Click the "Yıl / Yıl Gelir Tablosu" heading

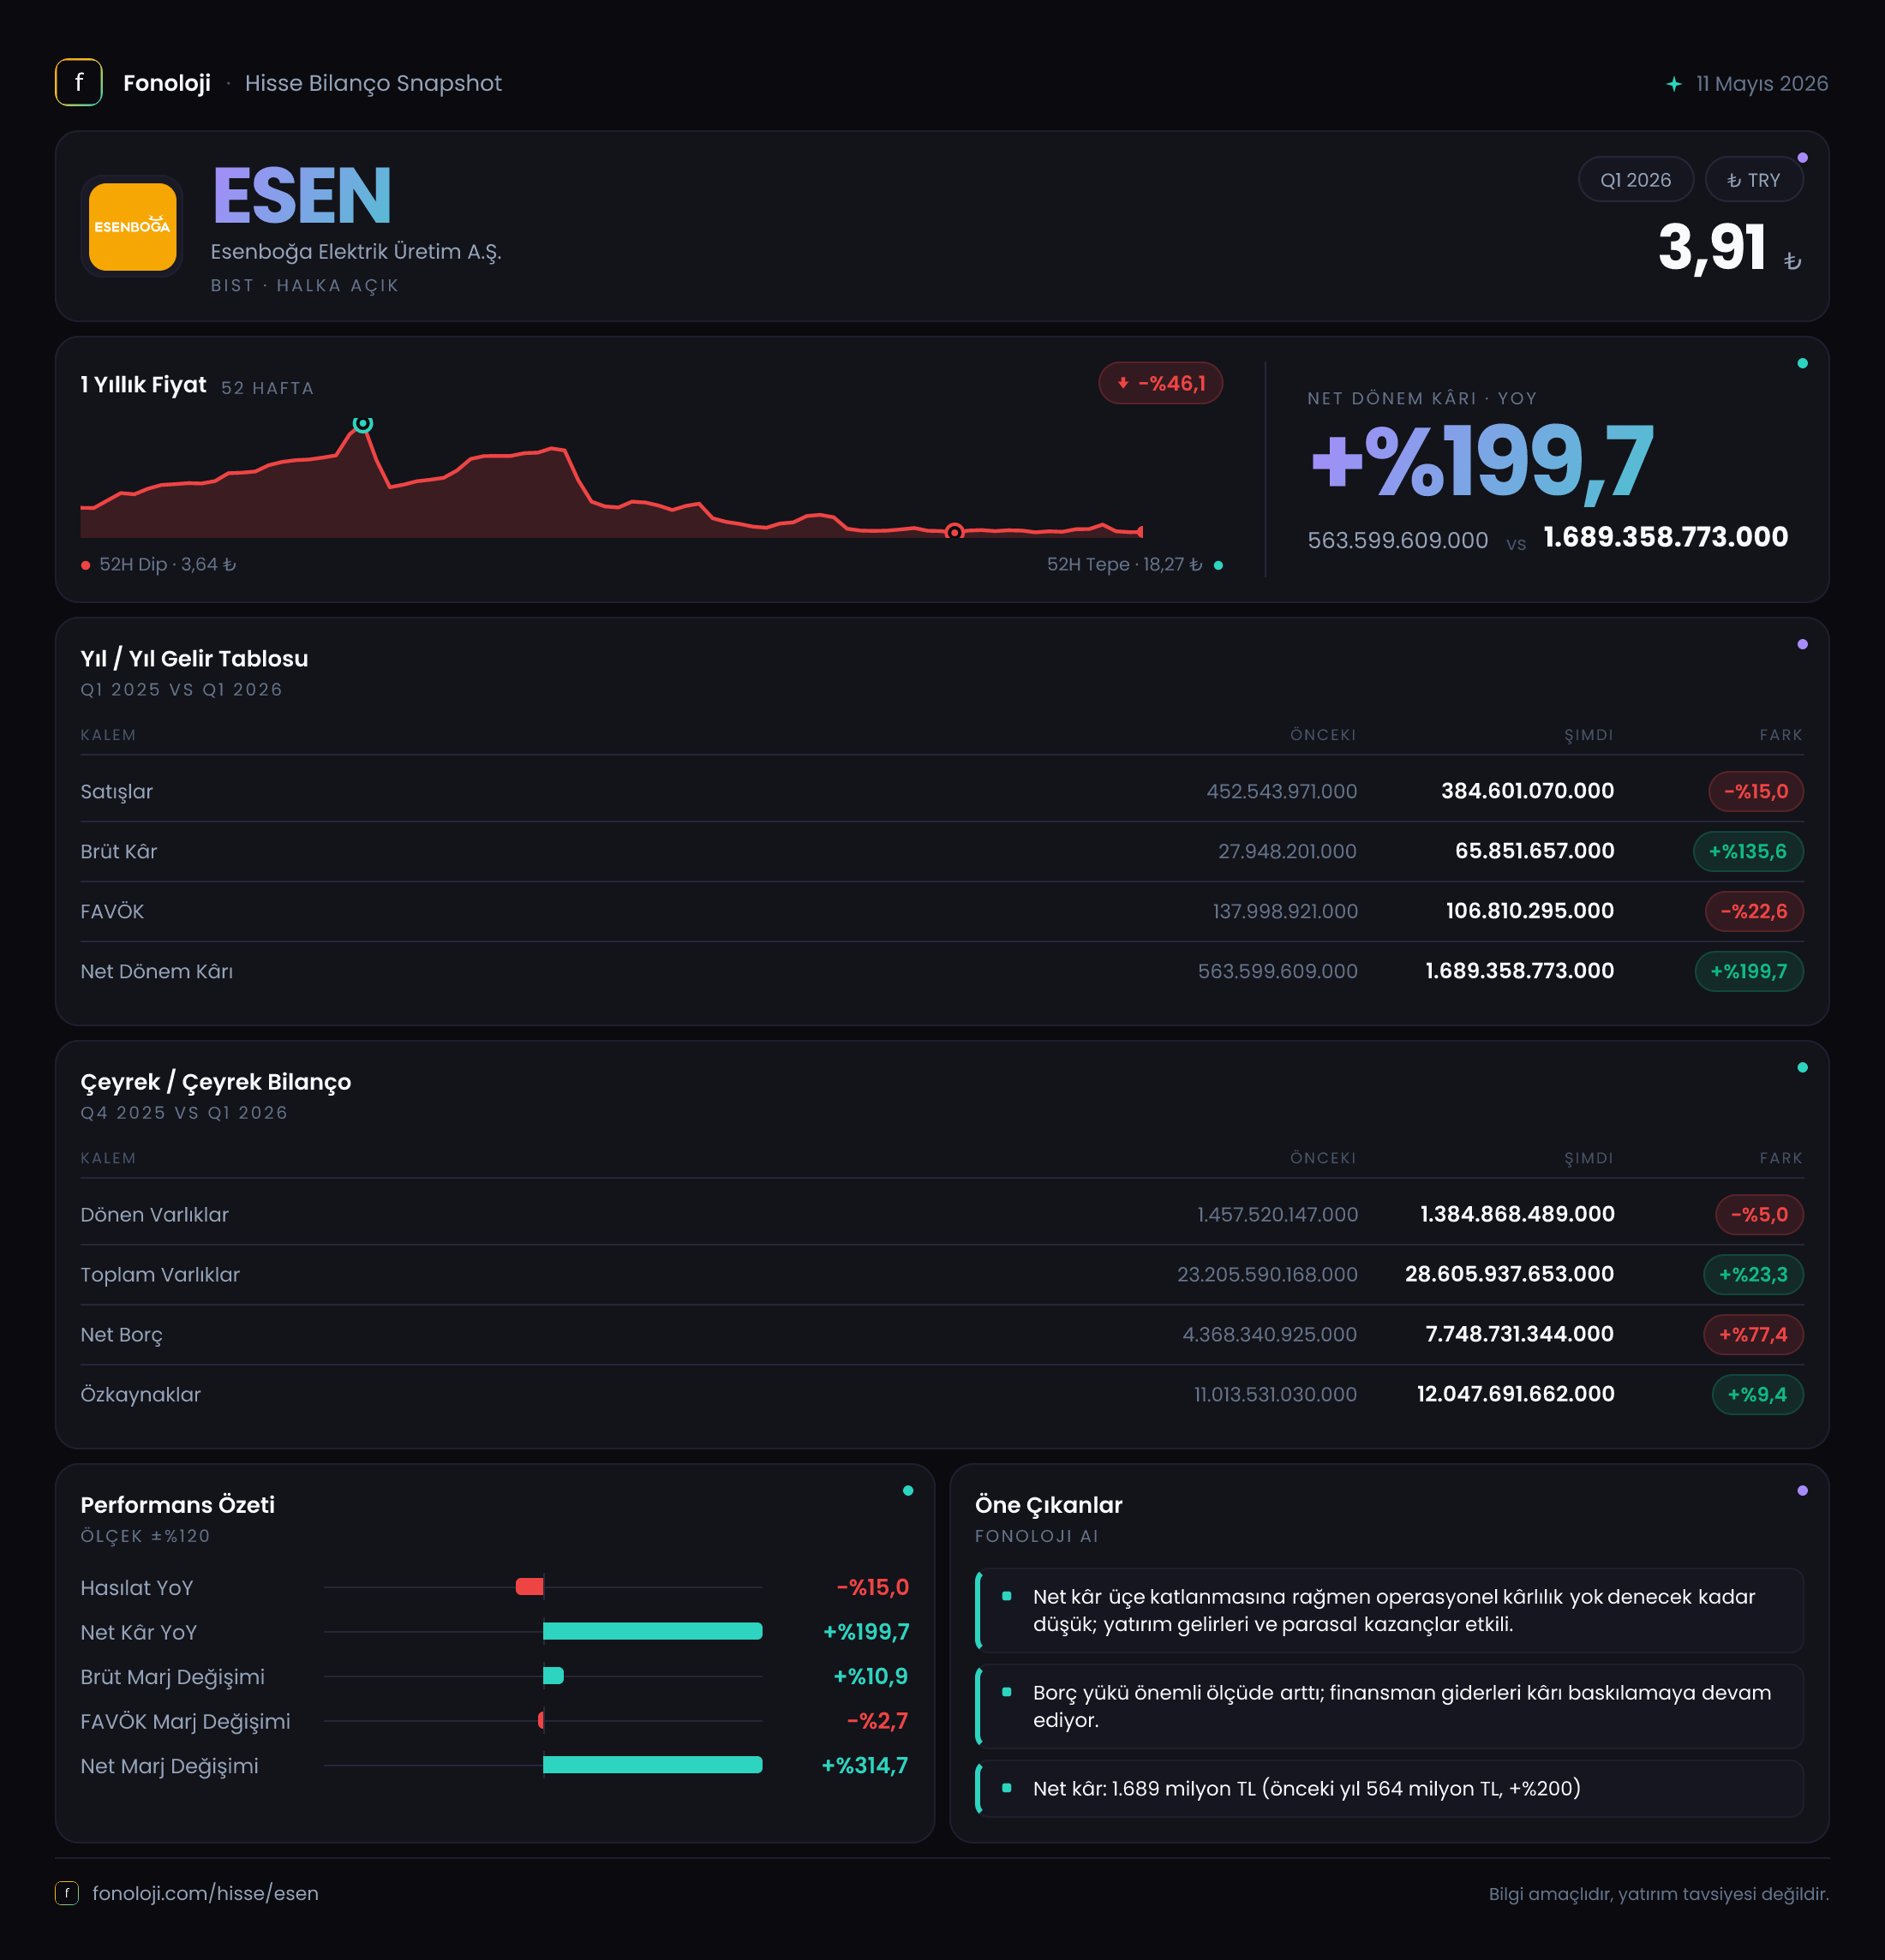[194, 658]
